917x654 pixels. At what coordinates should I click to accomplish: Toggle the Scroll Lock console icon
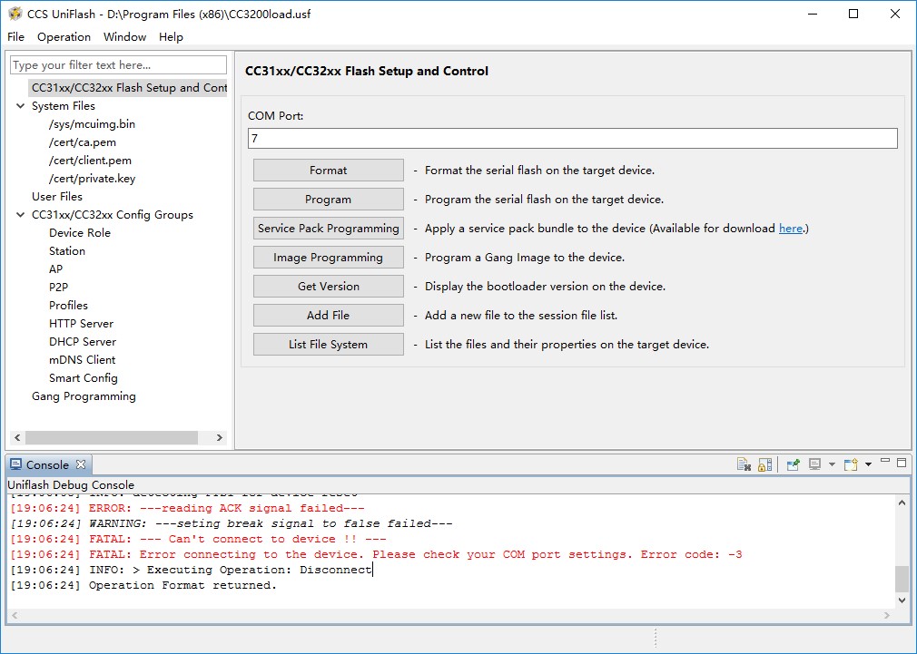pos(765,464)
